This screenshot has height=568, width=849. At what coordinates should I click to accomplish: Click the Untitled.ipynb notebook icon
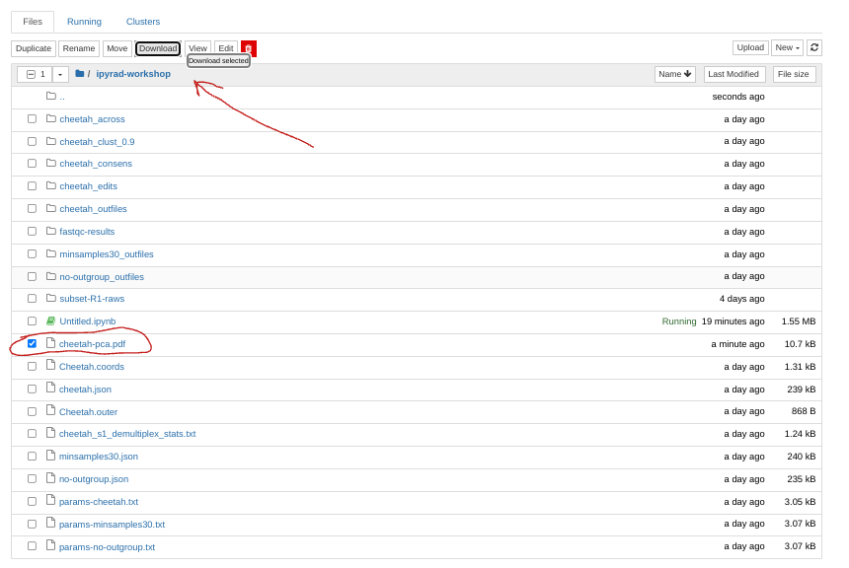[50, 321]
